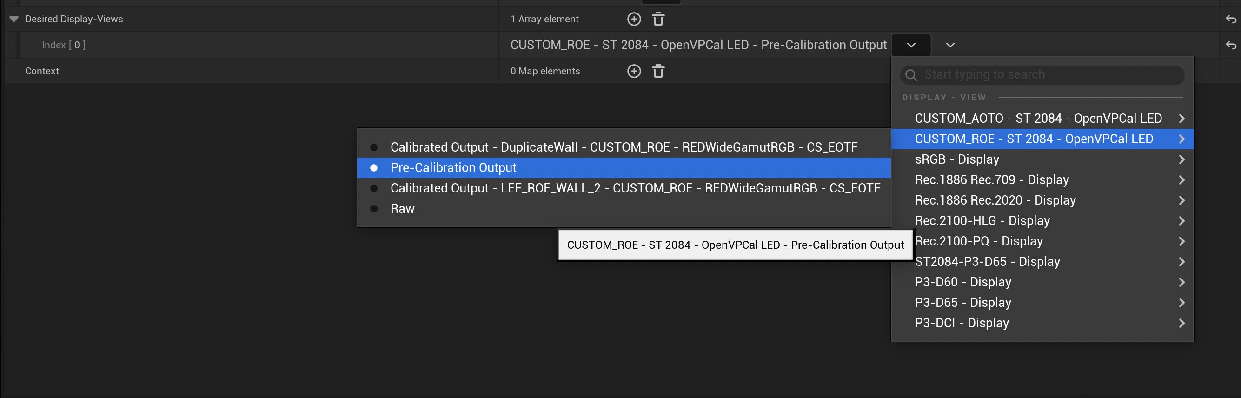1241x398 pixels.
Task: Open P3-D60 - Display submenu
Action: coord(1042,282)
